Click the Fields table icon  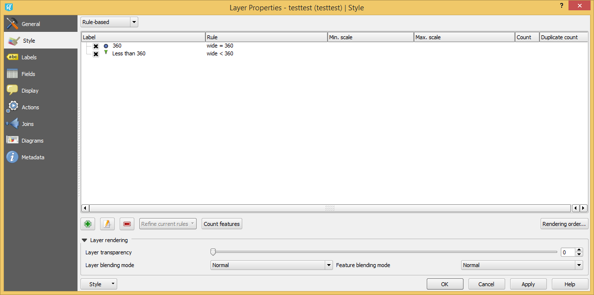pos(12,74)
